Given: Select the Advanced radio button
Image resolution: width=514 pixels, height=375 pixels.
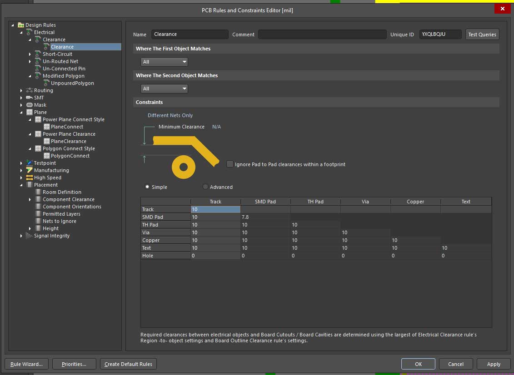Looking at the screenshot, I should (x=205, y=187).
